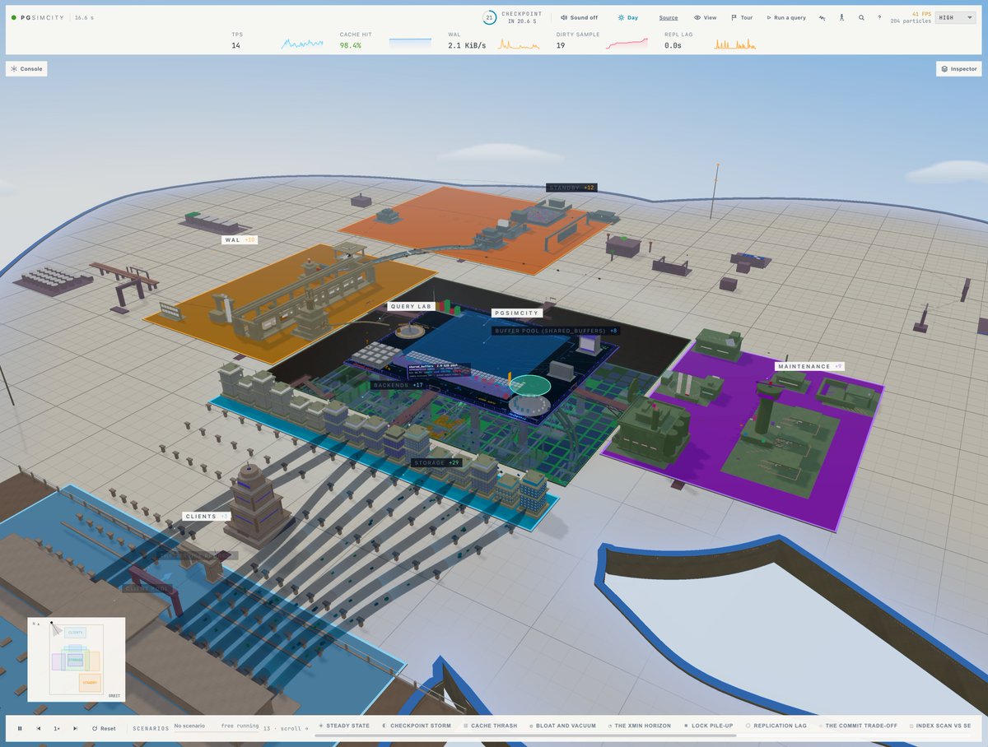988x747 pixels.
Task: Open the HIGH quality dropdown
Action: [955, 17]
